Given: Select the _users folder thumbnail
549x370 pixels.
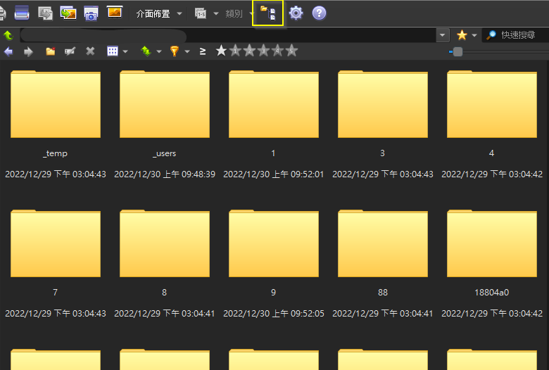Looking at the screenshot, I should point(165,104).
